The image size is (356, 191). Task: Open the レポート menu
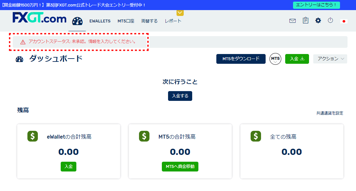pos(173,21)
